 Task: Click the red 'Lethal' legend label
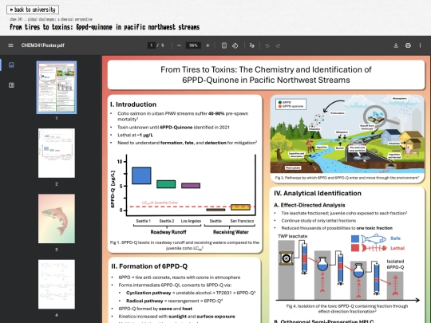397,248
